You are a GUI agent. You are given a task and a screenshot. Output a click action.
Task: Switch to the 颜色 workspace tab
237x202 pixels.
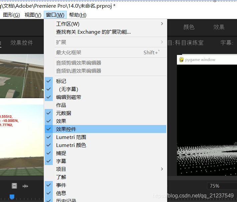coord(189,27)
